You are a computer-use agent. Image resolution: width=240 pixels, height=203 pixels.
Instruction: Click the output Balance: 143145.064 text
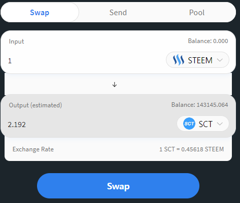(x=199, y=105)
